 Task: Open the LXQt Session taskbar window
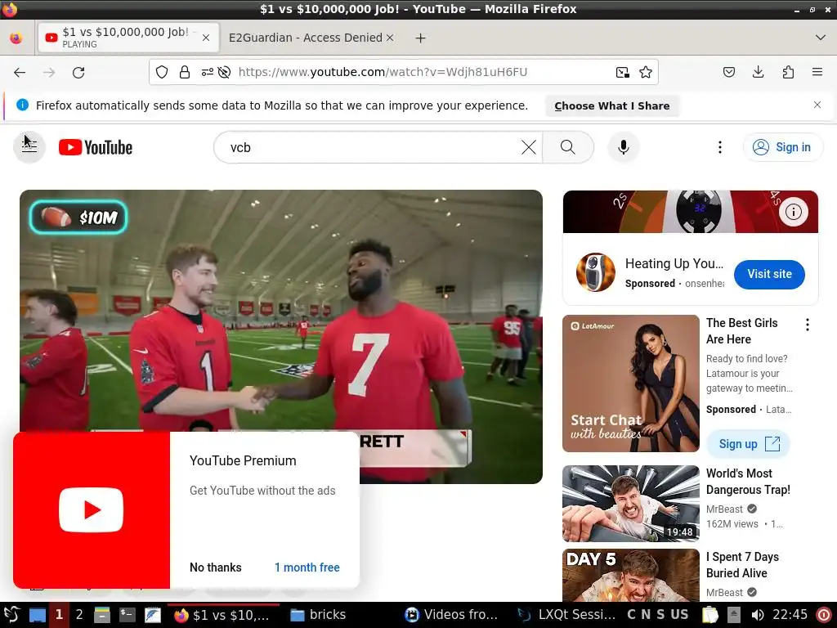coord(567,615)
